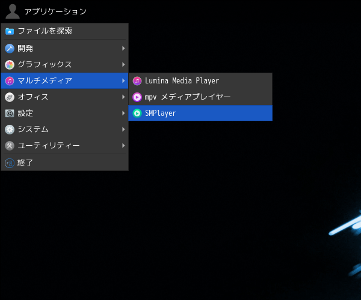Select the 終了 logout entry
The height and width of the screenshot is (300, 361).
click(64, 163)
